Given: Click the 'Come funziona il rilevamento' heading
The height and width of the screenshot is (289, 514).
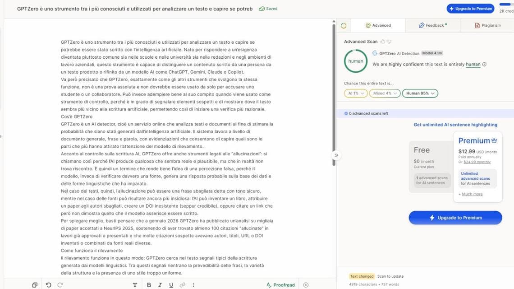Looking at the screenshot, I should click(92, 251).
